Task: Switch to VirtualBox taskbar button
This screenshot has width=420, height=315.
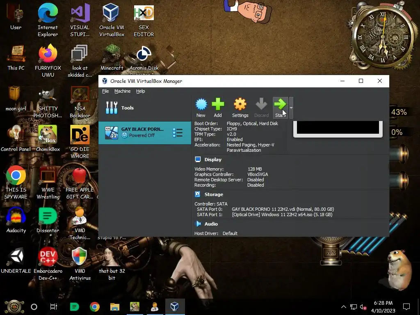Action: pyautogui.click(x=175, y=307)
